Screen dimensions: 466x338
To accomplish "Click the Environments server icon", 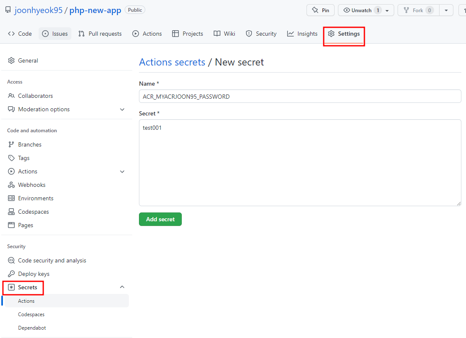I will pos(11,198).
